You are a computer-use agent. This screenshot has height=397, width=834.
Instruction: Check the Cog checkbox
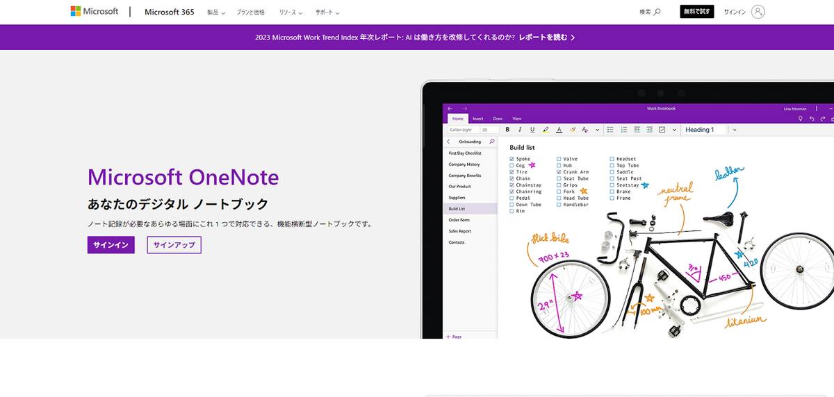[512, 166]
